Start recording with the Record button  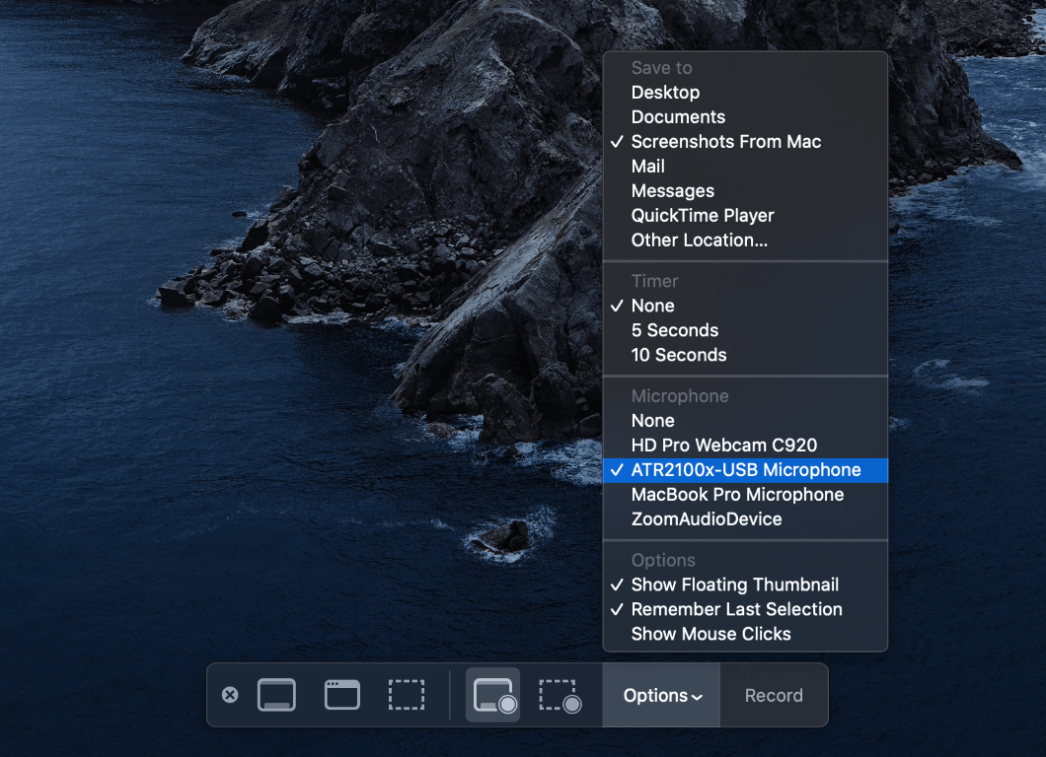point(774,695)
